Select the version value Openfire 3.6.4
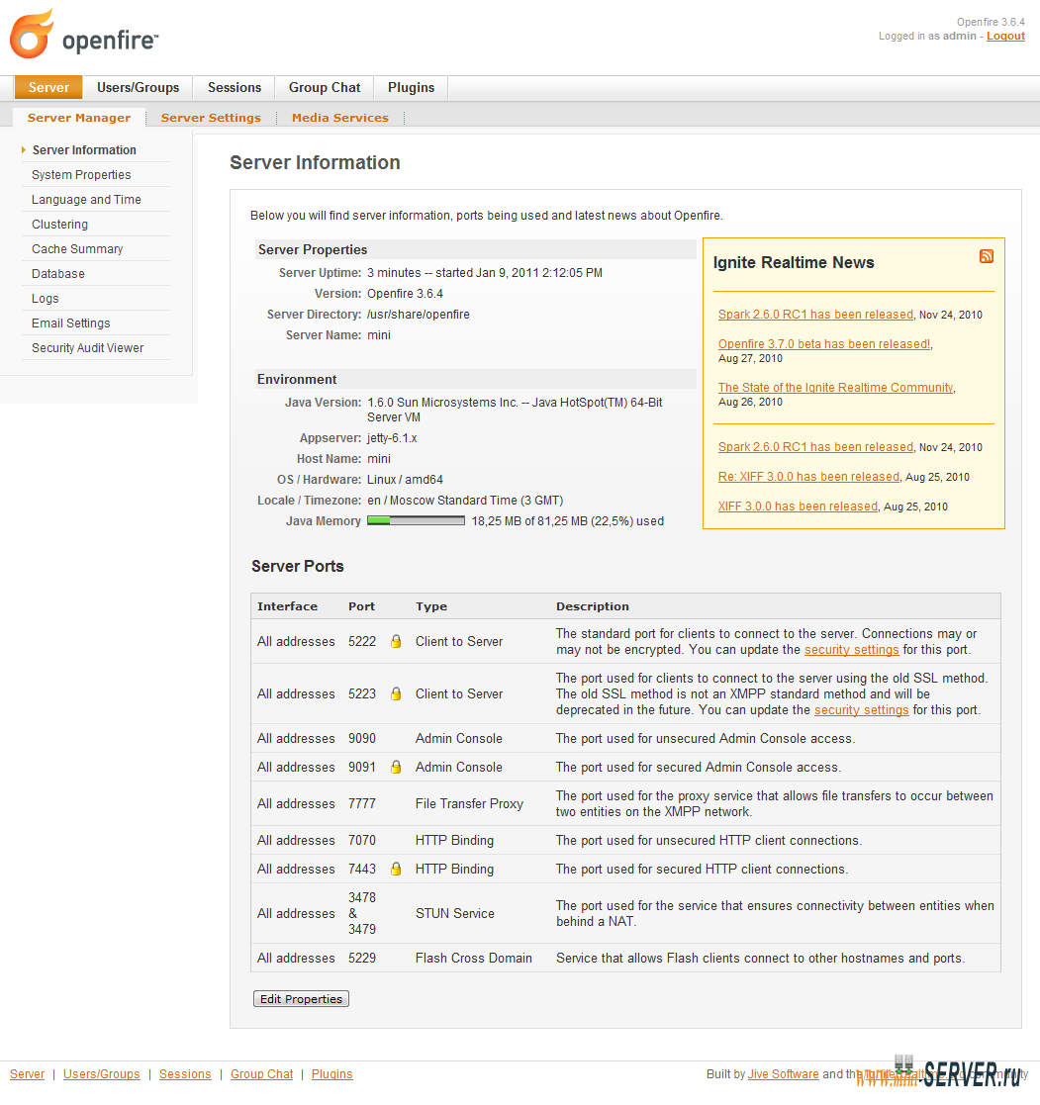Image resolution: width=1040 pixels, height=1105 pixels. coord(405,293)
